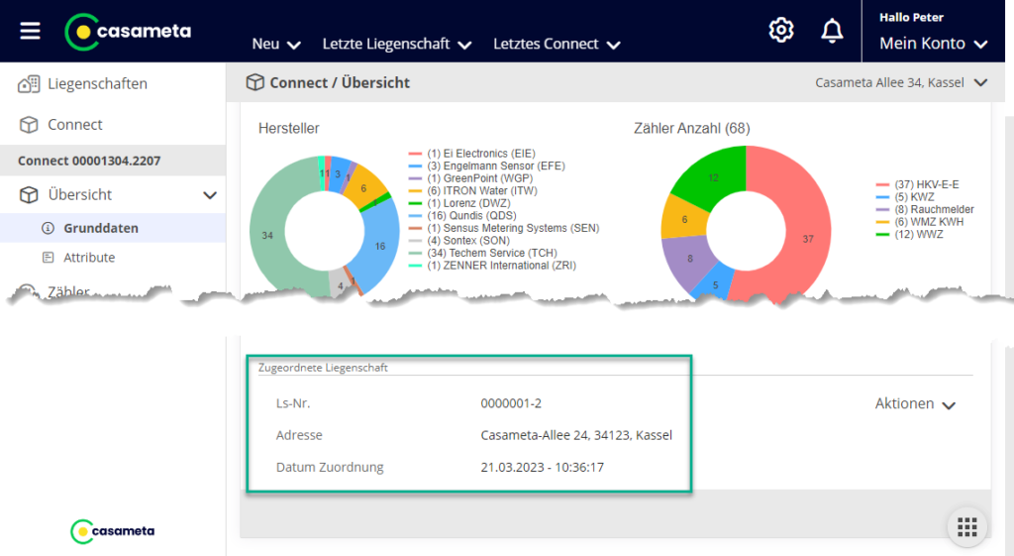Open the Aktionen dropdown

(915, 404)
